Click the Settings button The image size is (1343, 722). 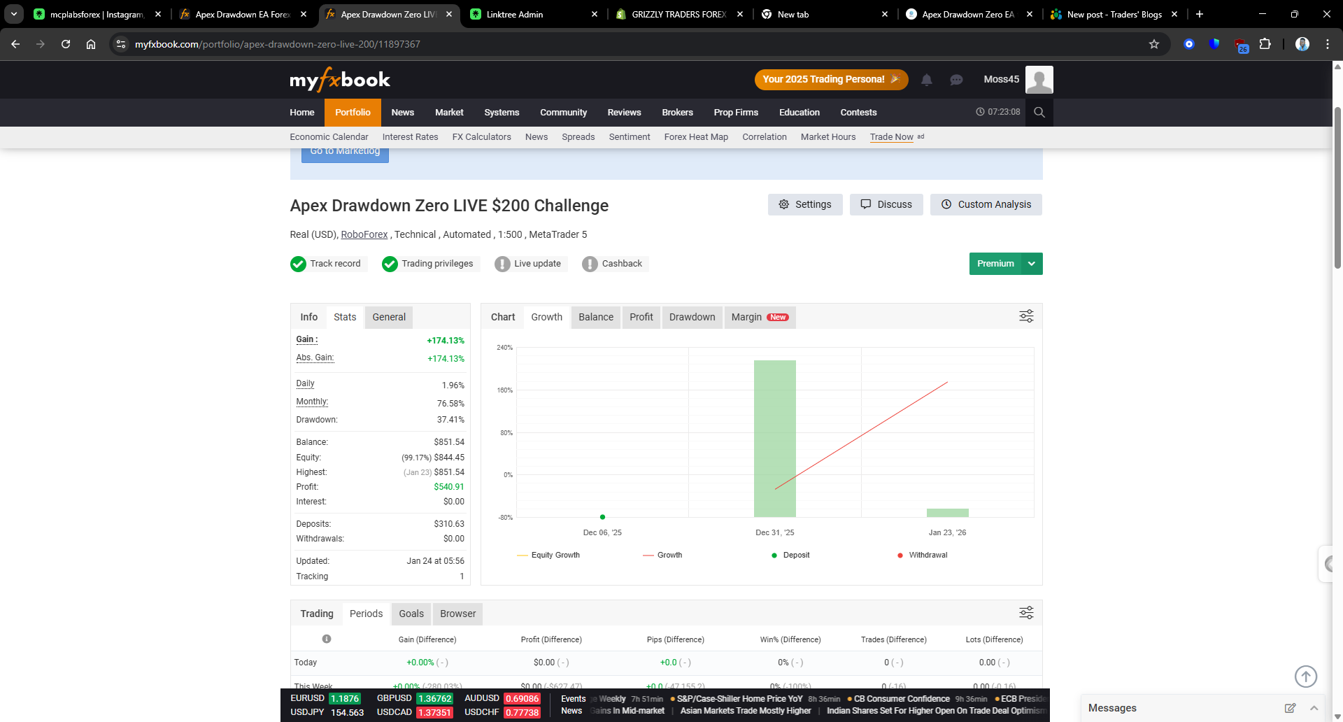pyautogui.click(x=805, y=204)
